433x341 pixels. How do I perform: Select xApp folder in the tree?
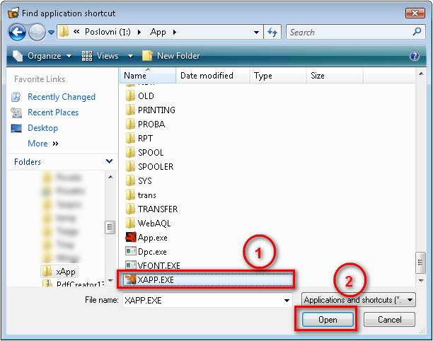(x=66, y=272)
